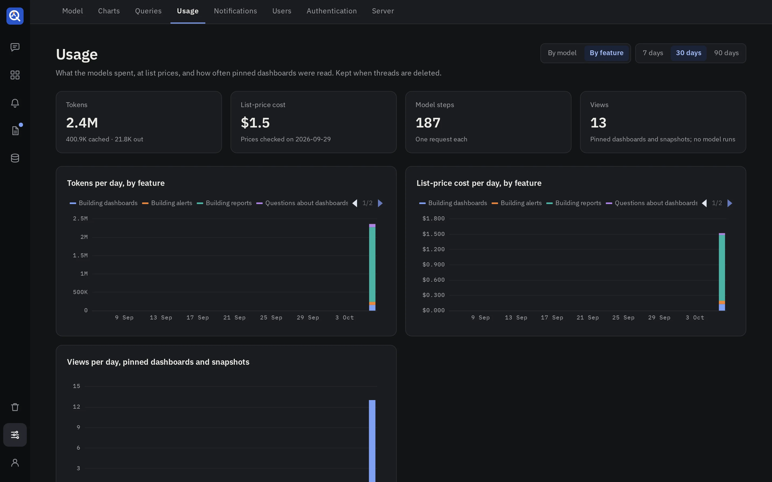Image resolution: width=772 pixels, height=482 pixels.
Task: Click 'Views per day, pinned dashboards and snapshots' title
Action: click(158, 362)
